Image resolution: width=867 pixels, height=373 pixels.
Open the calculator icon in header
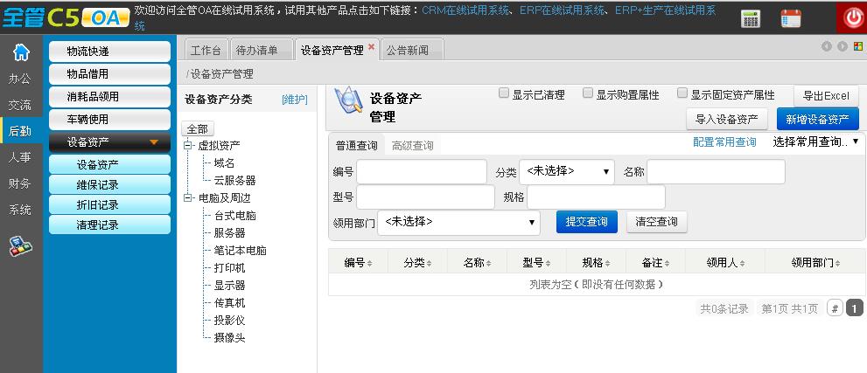pyautogui.click(x=751, y=18)
